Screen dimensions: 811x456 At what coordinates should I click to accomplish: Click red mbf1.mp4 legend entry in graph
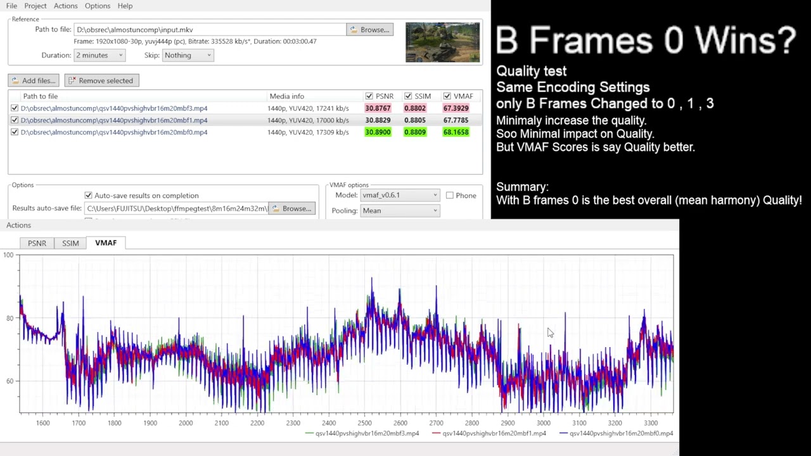(489, 434)
